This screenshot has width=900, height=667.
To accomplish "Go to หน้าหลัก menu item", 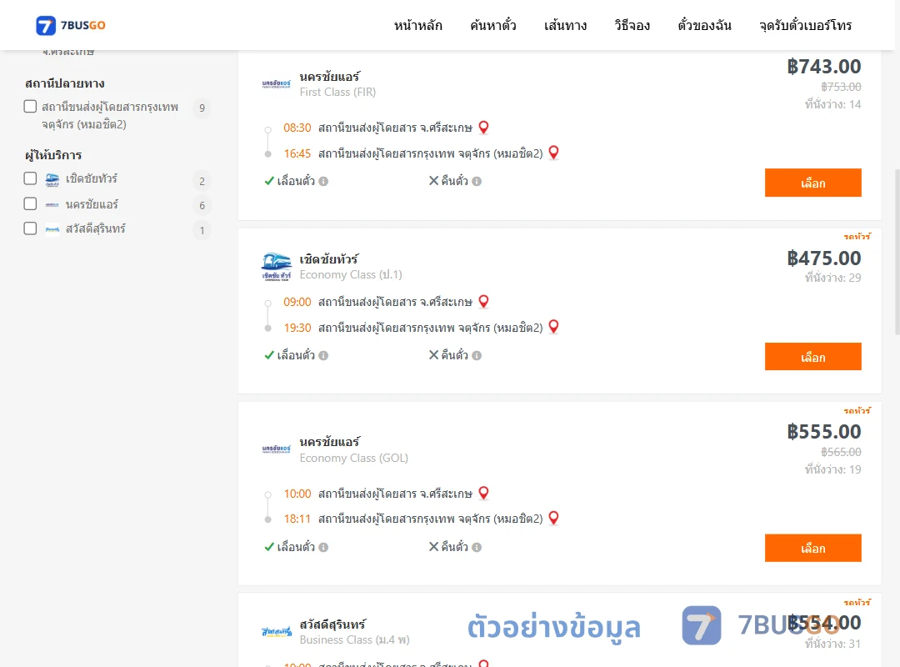I will [417, 25].
